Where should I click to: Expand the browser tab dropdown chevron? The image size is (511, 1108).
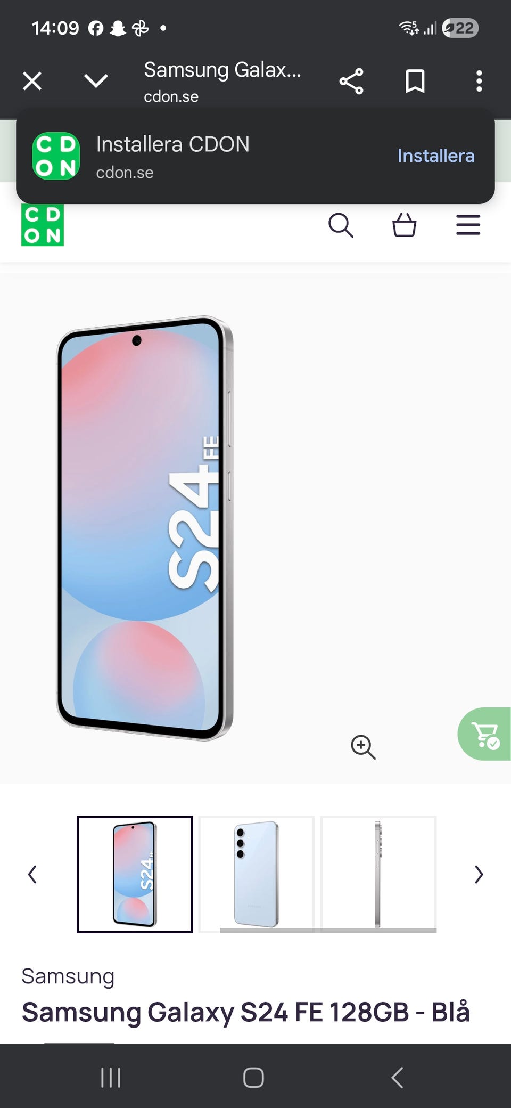[96, 82]
